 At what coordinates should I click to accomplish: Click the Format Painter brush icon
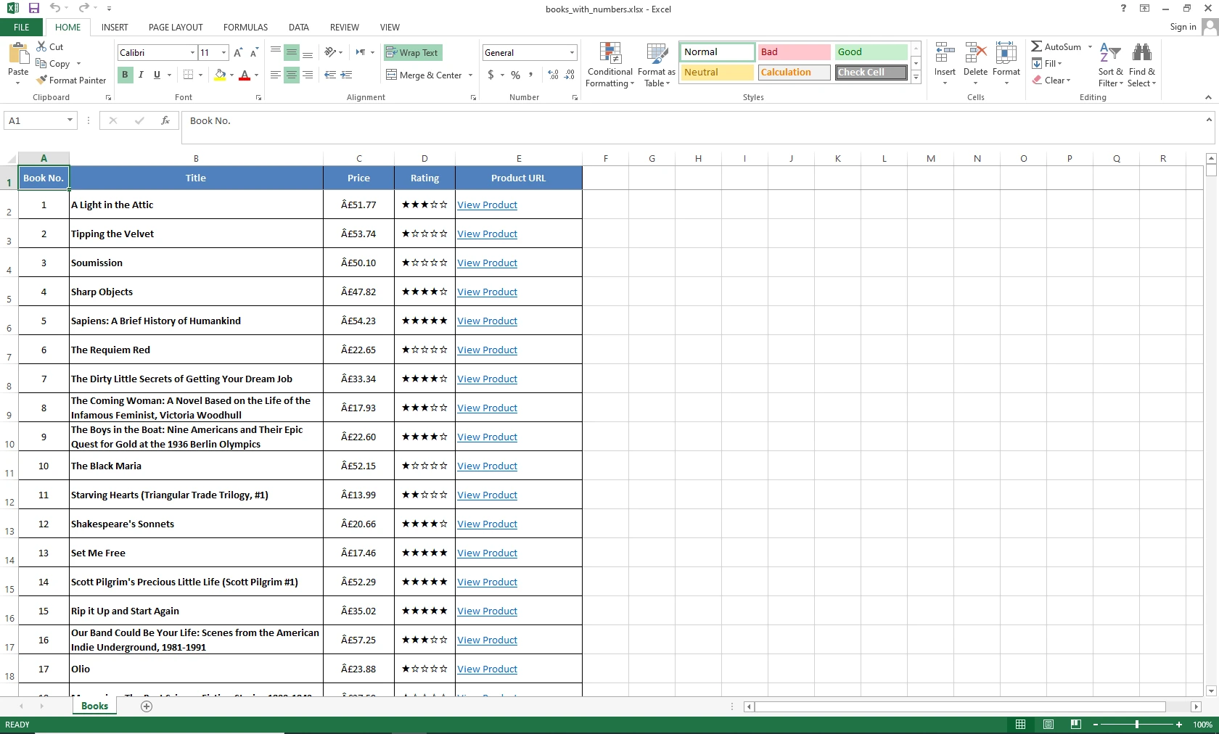coord(42,81)
